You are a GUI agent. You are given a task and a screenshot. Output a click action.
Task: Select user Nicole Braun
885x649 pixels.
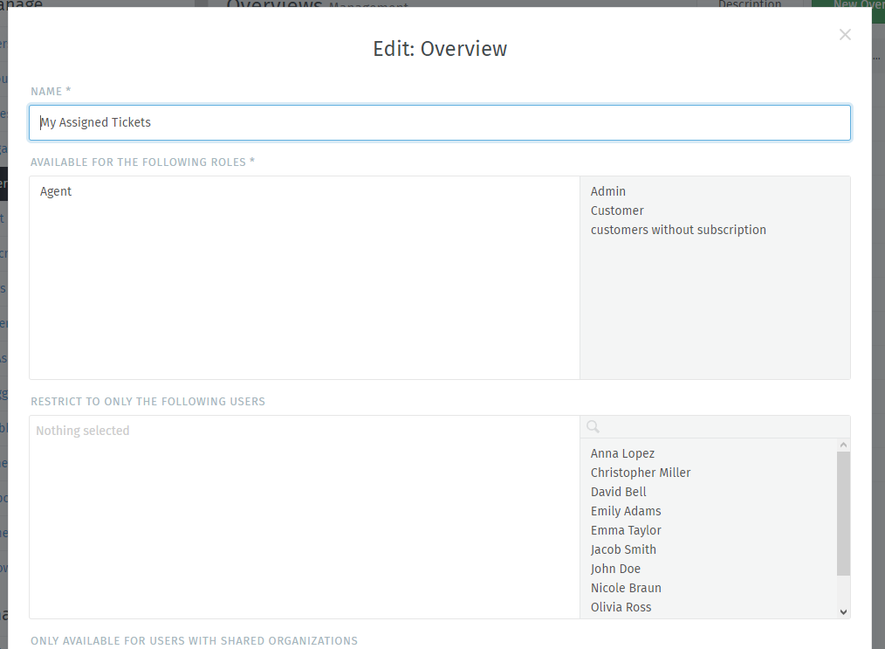(626, 588)
